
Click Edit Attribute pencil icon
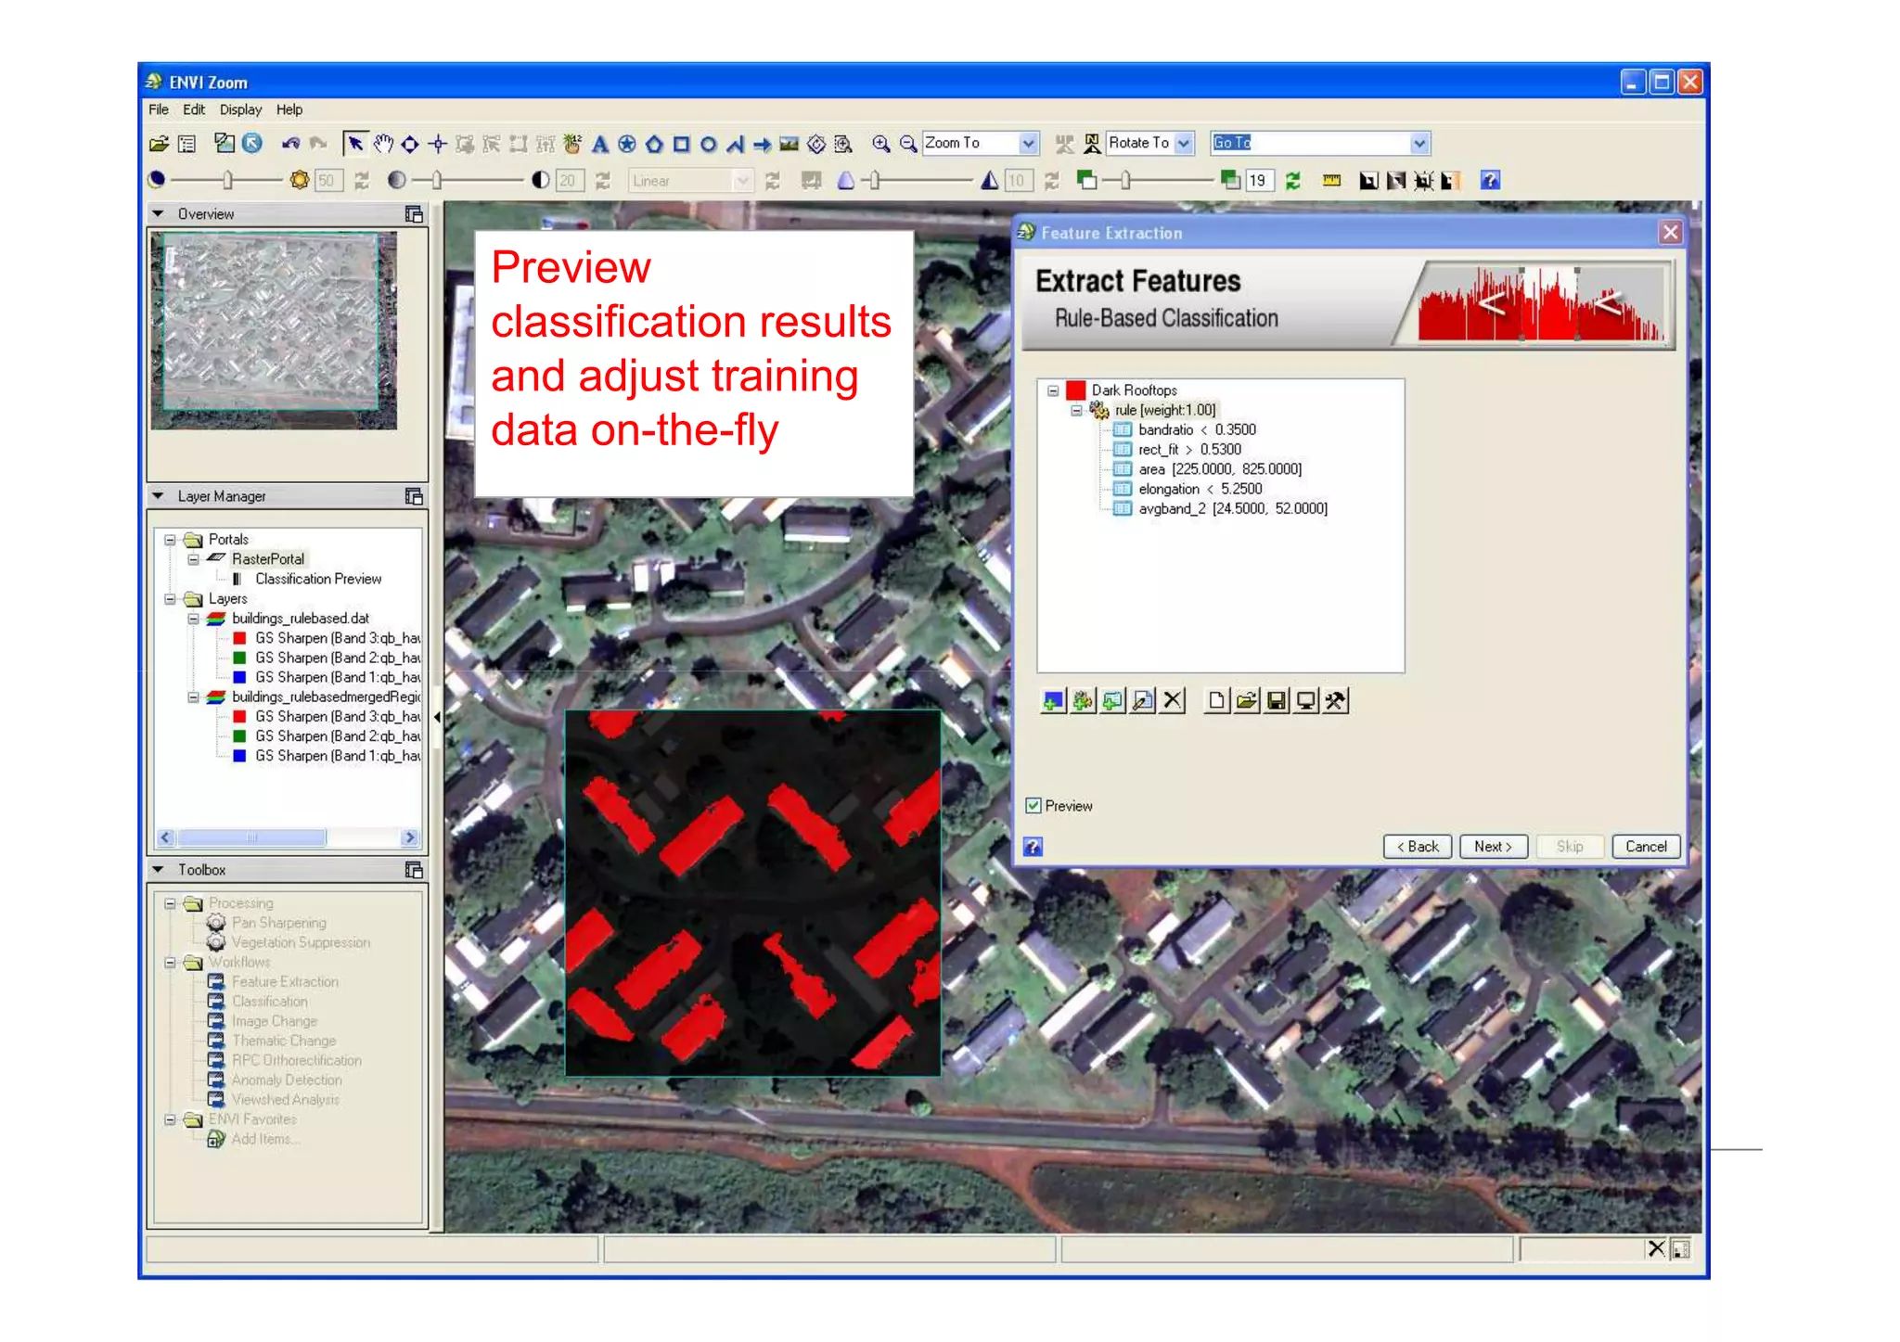tap(1143, 701)
